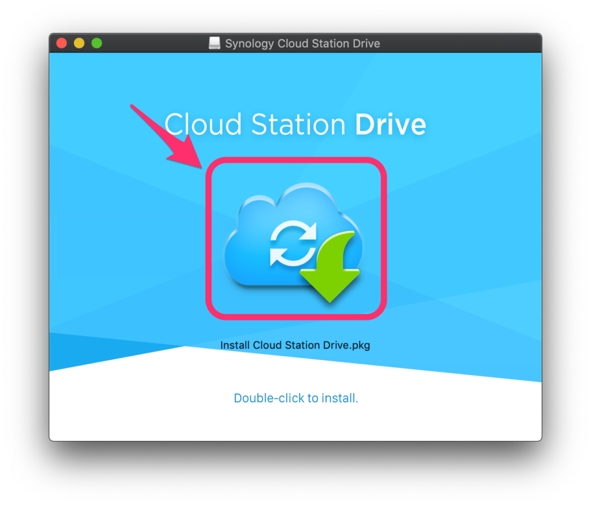Minimize the window using the yellow button

coord(79,43)
